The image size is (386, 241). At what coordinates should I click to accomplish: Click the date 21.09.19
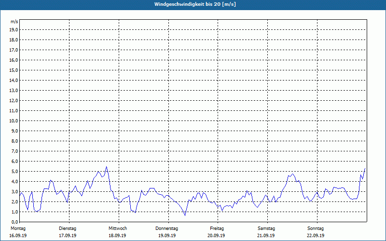click(x=266, y=236)
